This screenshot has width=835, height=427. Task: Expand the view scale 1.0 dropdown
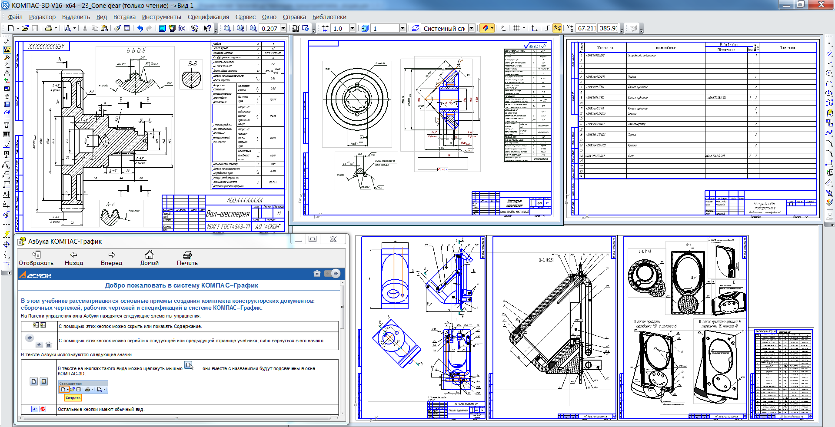pos(353,28)
